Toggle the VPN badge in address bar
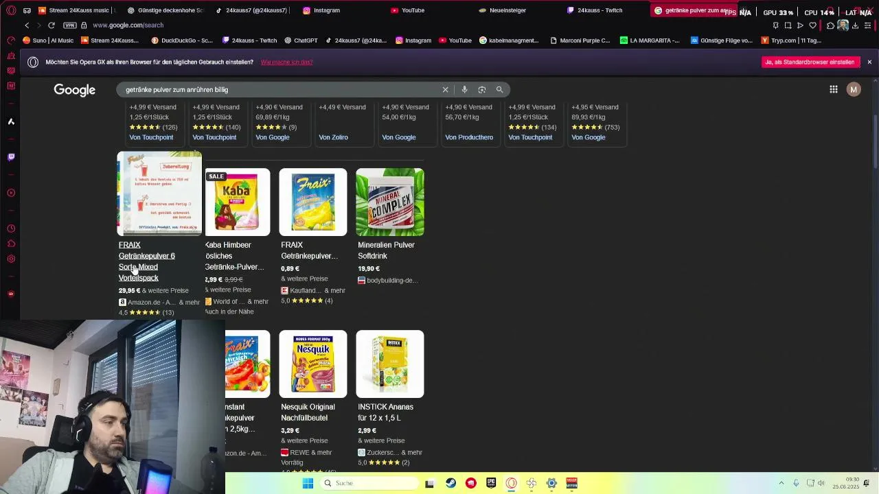This screenshot has width=879, height=494. pyautogui.click(x=70, y=25)
